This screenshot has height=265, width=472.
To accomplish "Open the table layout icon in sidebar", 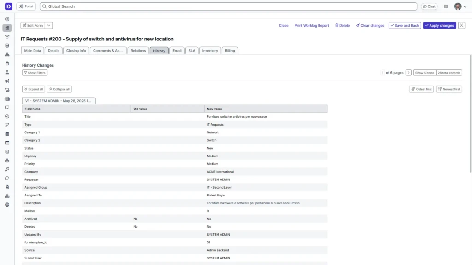I will tap(7, 143).
